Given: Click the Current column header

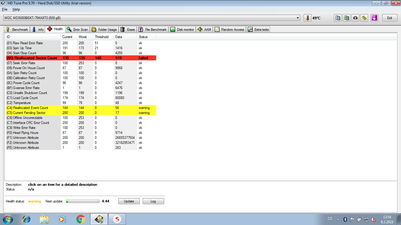Looking at the screenshot, I should coord(69,37).
